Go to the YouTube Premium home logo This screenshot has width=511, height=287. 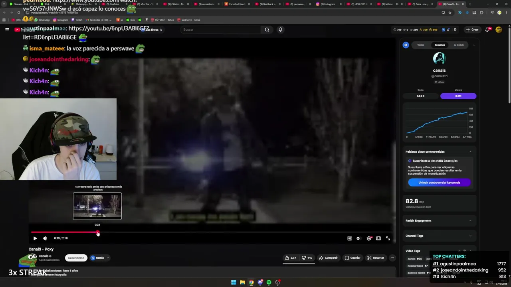click(25, 29)
